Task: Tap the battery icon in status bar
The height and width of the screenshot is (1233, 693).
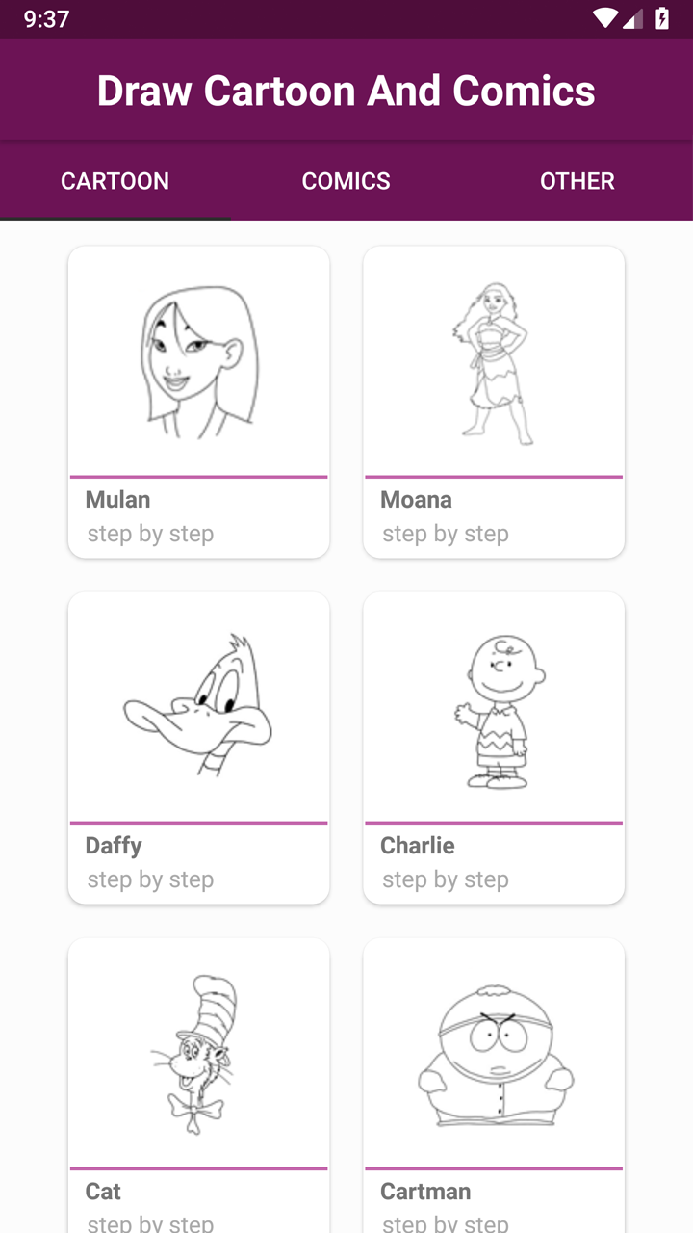Action: [x=662, y=18]
